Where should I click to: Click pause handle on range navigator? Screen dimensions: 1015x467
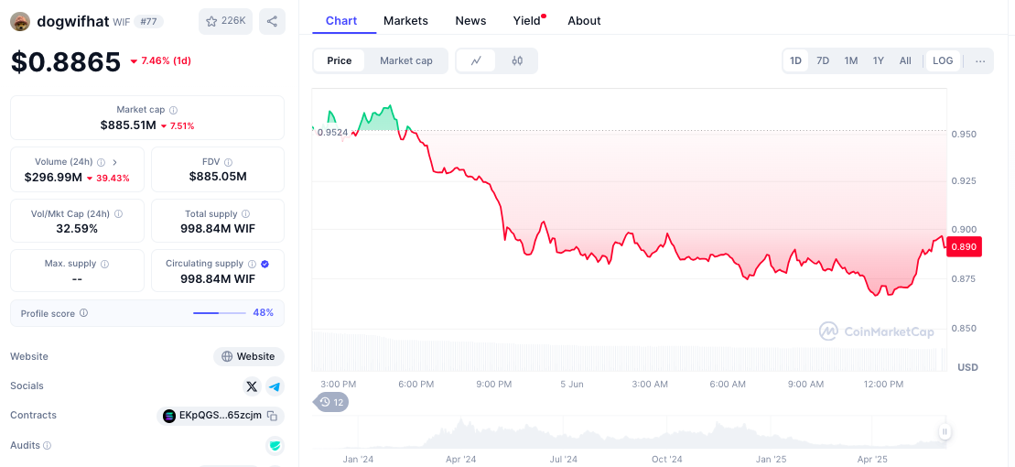click(x=945, y=432)
